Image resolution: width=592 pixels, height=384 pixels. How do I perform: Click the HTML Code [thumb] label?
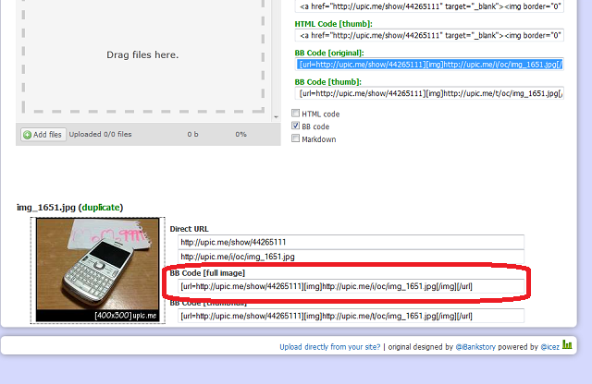(333, 24)
